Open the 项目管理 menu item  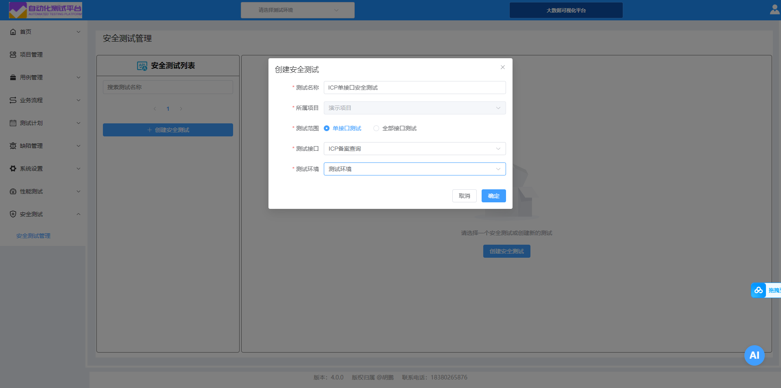click(x=43, y=55)
